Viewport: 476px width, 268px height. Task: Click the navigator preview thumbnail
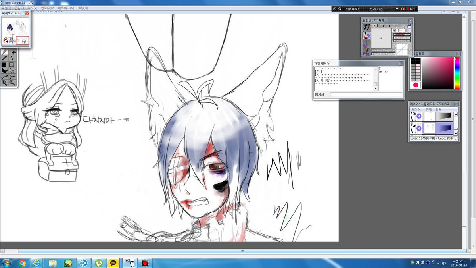tap(15, 32)
